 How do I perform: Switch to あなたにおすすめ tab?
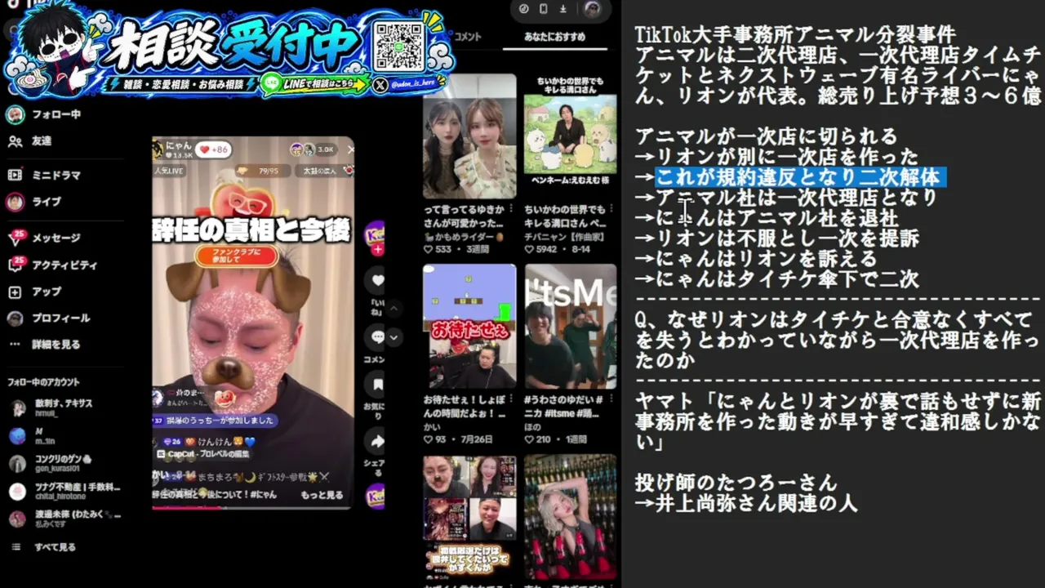tap(554, 37)
